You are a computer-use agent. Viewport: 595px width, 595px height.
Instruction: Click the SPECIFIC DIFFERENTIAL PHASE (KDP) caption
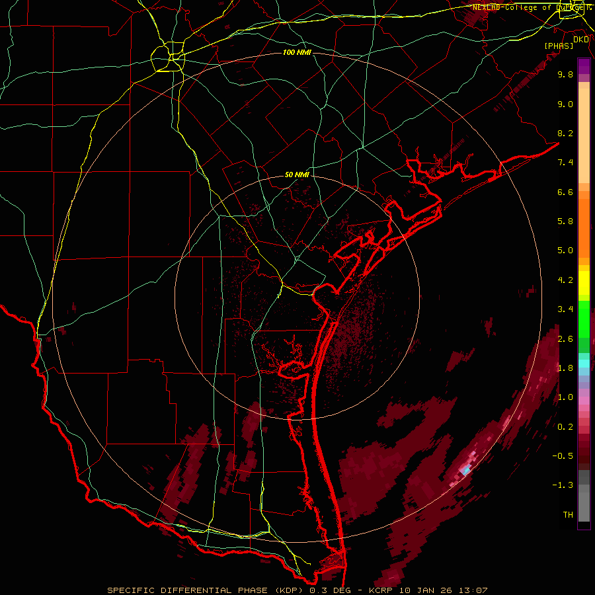[206, 590]
